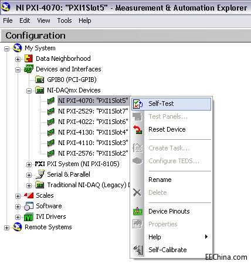Open the View menu
Viewport: 251px width, 265px height.
click(x=43, y=20)
